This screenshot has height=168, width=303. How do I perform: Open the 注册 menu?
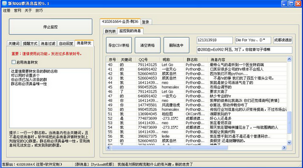(7, 11)
